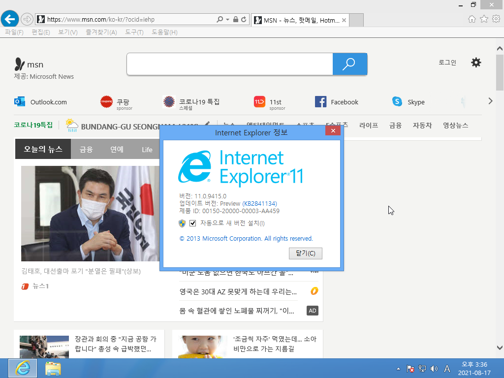The height and width of the screenshot is (378, 504).
Task: Show hidden tray icons arrow
Action: pyautogui.click(x=398, y=369)
